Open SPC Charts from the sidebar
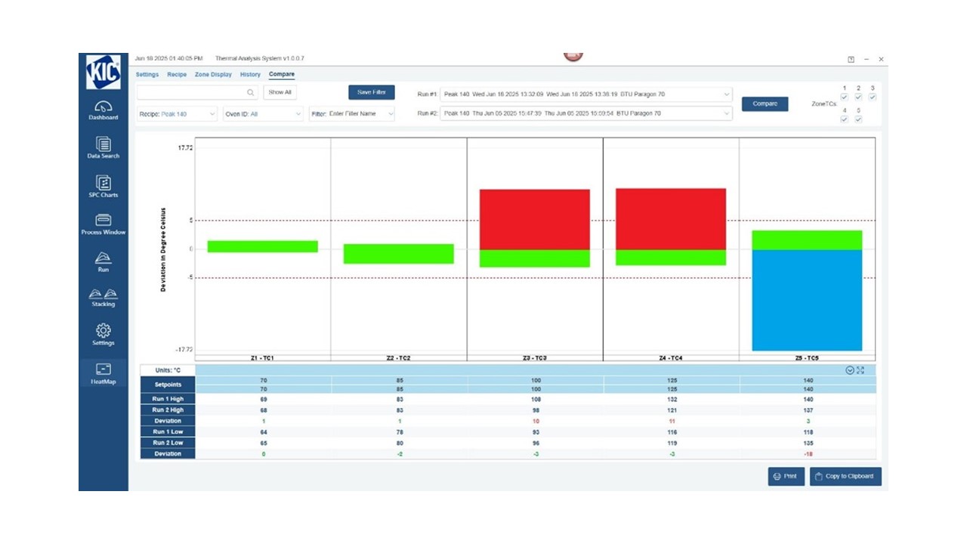 (x=103, y=186)
